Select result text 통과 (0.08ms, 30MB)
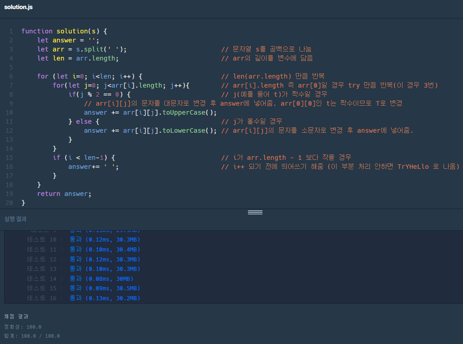Image resolution: width=463 pixels, height=344 pixels. 101,279
